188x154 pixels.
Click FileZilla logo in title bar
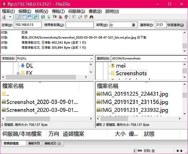click(x=4, y=4)
